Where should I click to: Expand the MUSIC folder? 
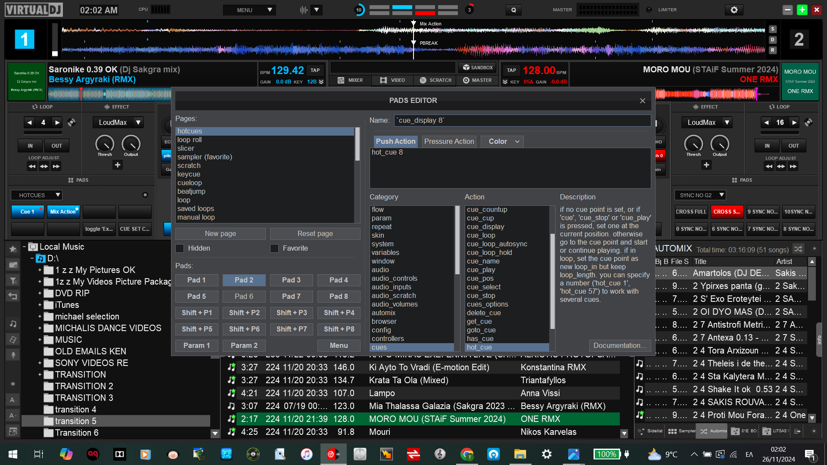pyautogui.click(x=40, y=340)
